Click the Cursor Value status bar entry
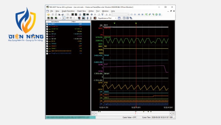Image resolution: width=221 pixels, height=125 pixels. pyautogui.click(x=129, y=117)
